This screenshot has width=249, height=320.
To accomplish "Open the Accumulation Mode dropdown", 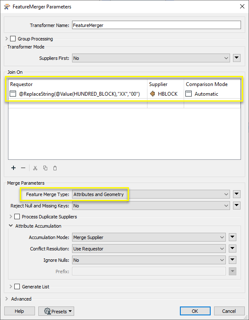I will (149, 237).
